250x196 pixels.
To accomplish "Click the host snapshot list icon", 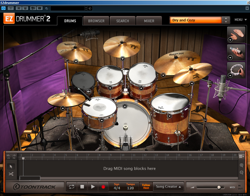I will 40,8.
